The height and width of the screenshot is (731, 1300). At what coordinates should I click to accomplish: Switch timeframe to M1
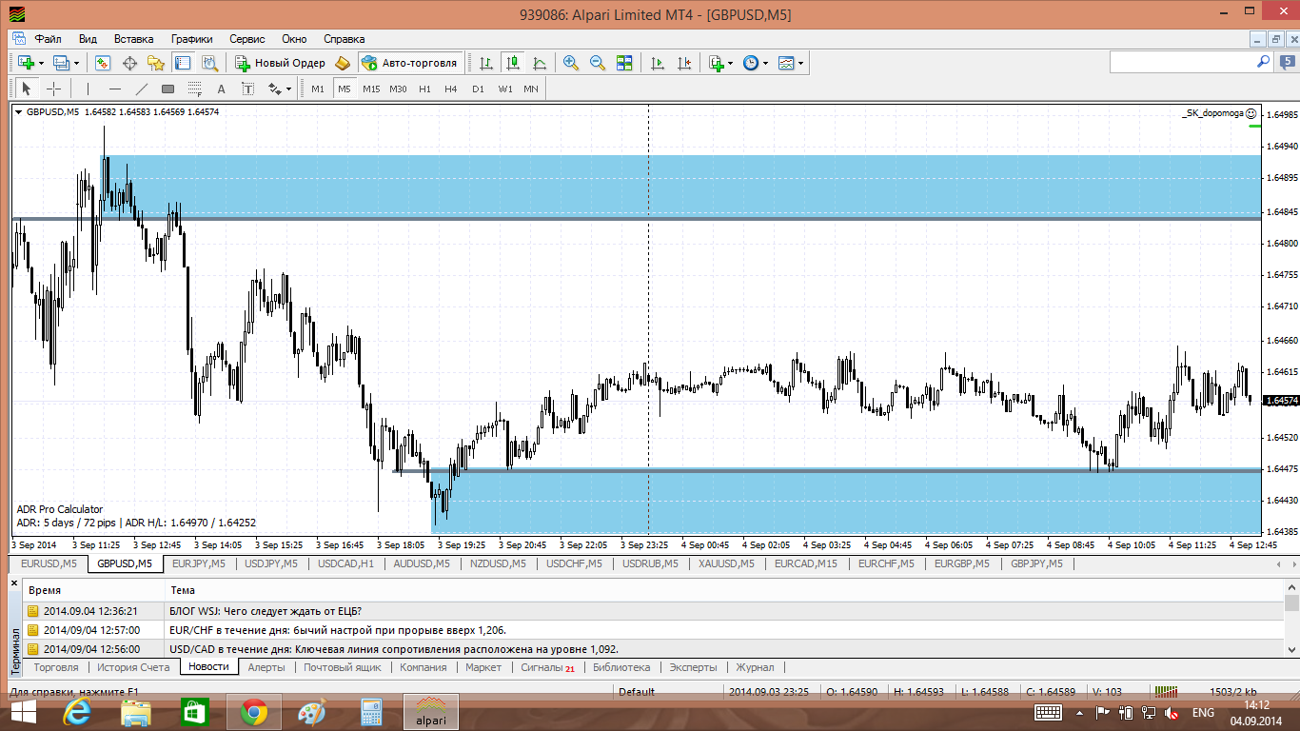click(x=318, y=89)
